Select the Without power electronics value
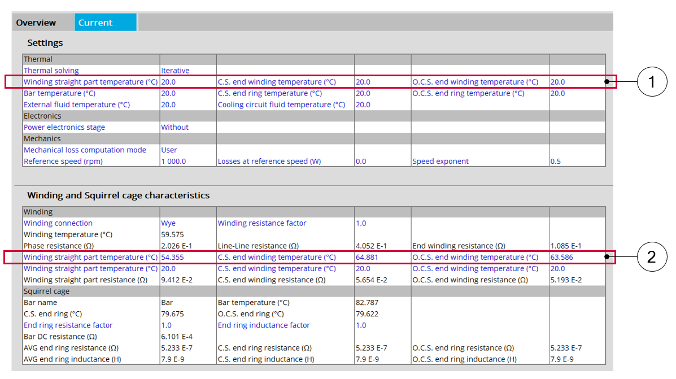The width and height of the screenshot is (676, 379). click(175, 127)
